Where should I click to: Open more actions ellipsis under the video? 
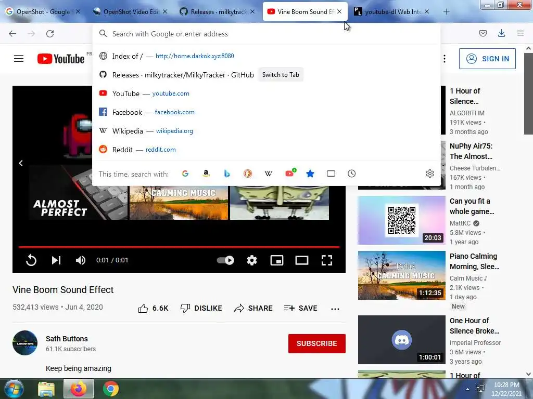tap(335, 309)
